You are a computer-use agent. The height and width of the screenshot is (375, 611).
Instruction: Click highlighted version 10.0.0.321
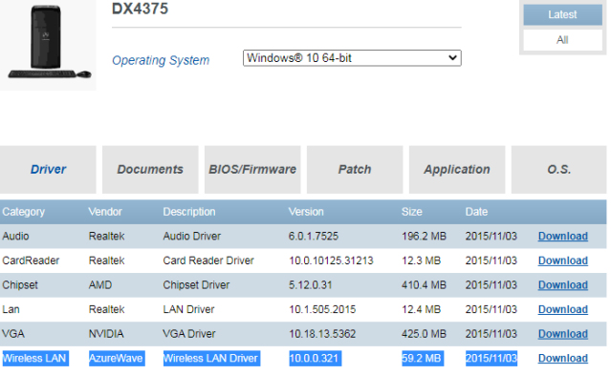point(316,358)
